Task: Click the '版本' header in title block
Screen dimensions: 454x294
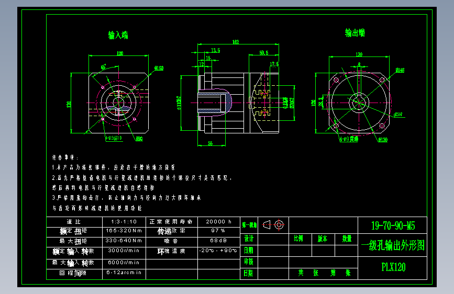Action: click(x=322, y=239)
